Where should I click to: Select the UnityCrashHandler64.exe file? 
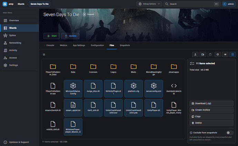point(113,108)
